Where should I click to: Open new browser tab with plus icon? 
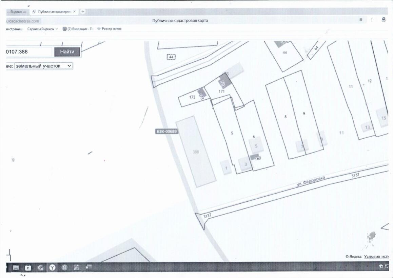click(83, 12)
